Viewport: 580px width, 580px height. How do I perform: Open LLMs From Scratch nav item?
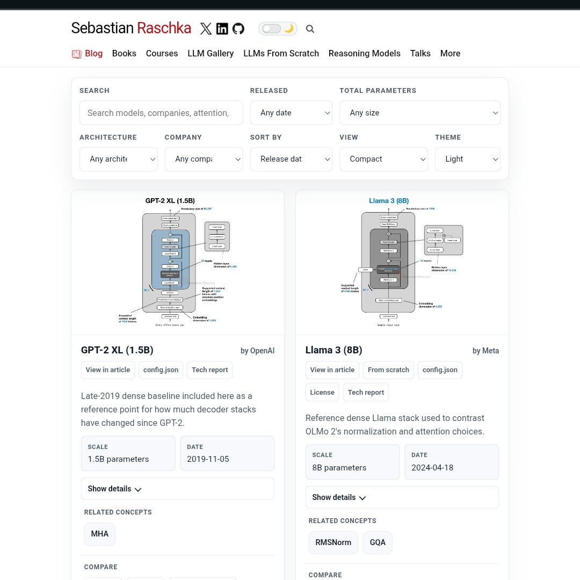(x=281, y=53)
